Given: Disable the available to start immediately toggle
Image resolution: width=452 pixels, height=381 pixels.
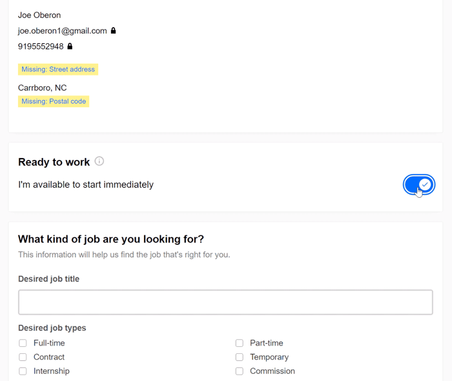Looking at the screenshot, I should 418,184.
